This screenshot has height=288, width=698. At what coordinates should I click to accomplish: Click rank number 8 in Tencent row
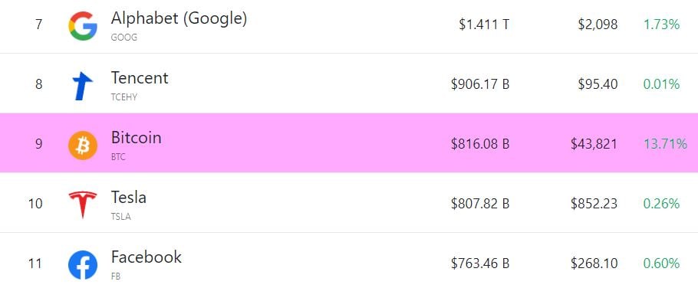[38, 84]
